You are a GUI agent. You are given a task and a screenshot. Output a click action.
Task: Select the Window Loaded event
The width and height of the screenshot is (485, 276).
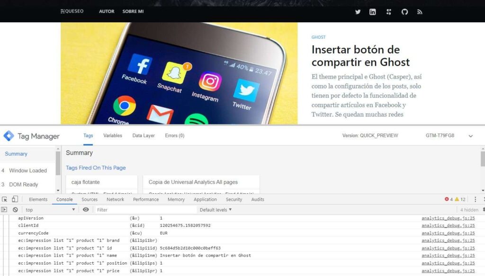28,170
